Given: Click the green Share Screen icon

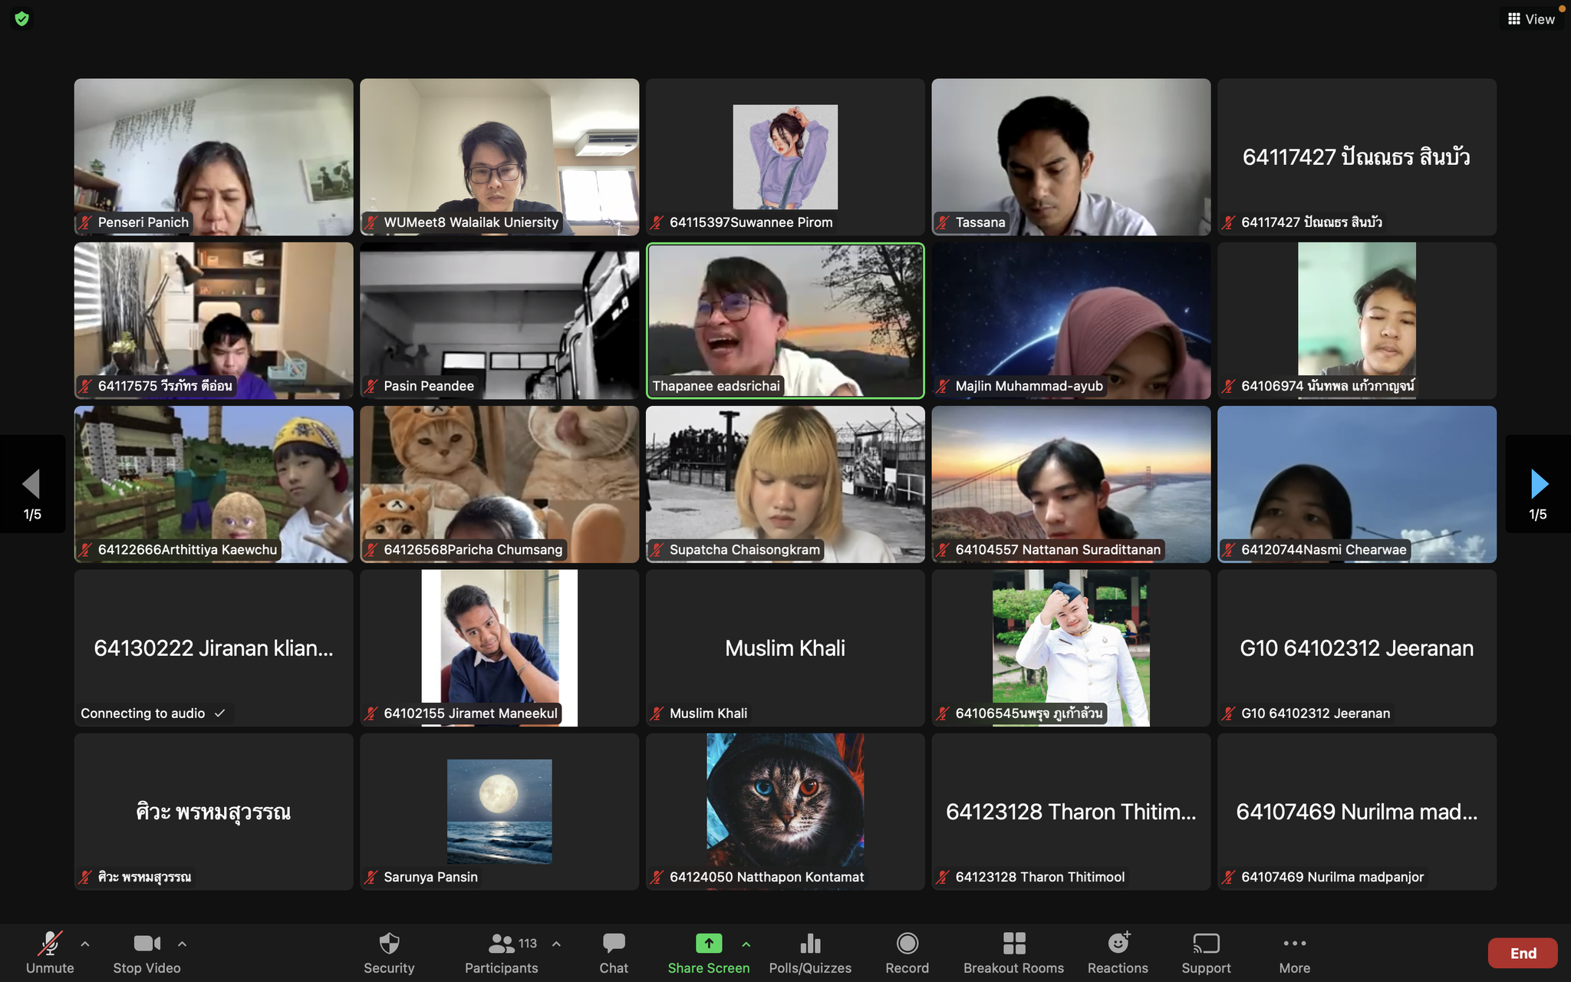Looking at the screenshot, I should tap(708, 944).
